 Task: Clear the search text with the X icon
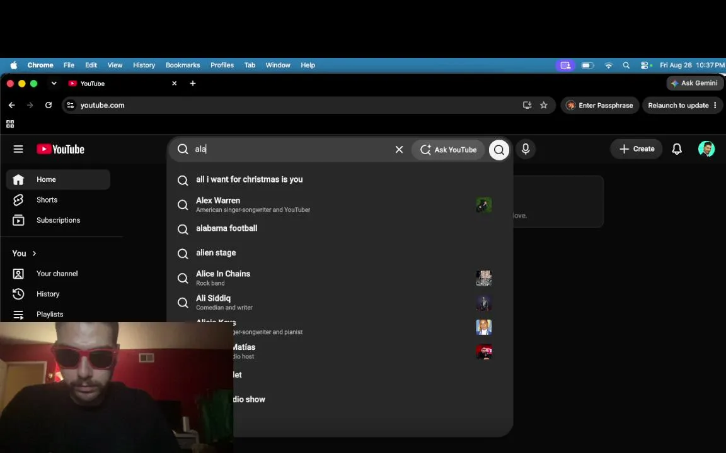click(399, 149)
